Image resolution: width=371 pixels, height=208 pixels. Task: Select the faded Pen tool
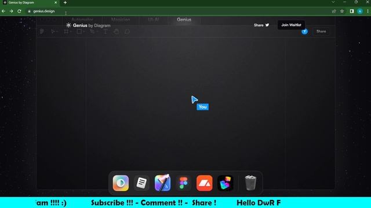(x=92, y=31)
